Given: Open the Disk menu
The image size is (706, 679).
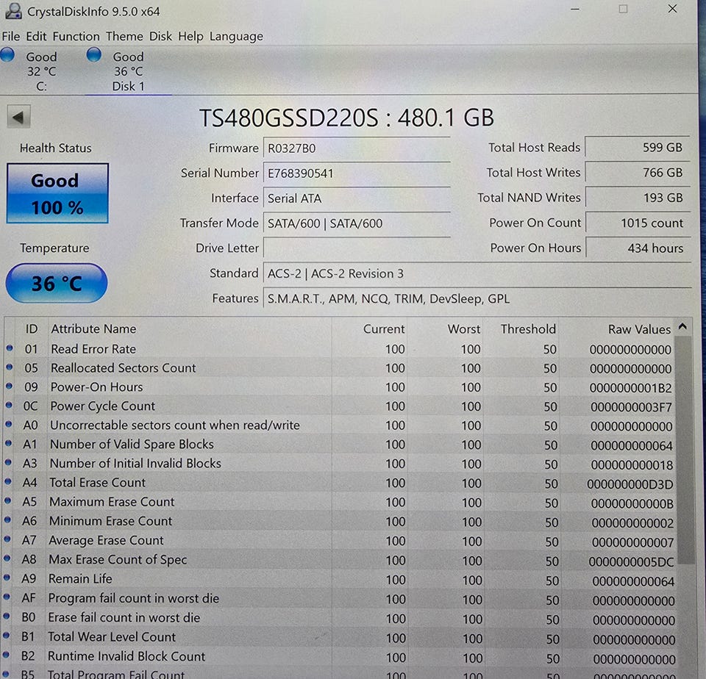Looking at the screenshot, I should [161, 36].
